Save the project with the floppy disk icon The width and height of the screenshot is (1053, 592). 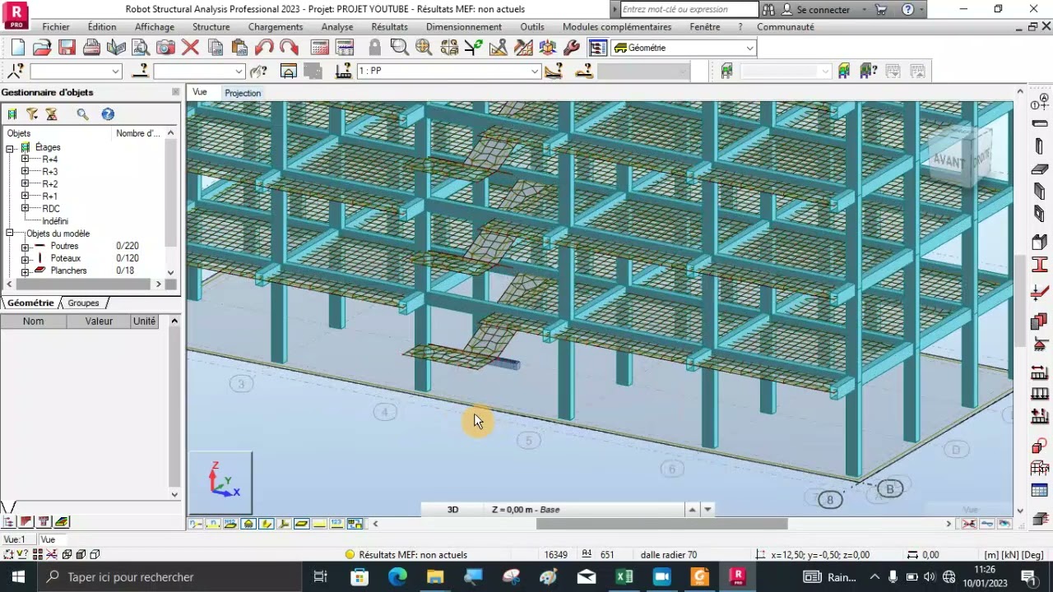pyautogui.click(x=67, y=47)
